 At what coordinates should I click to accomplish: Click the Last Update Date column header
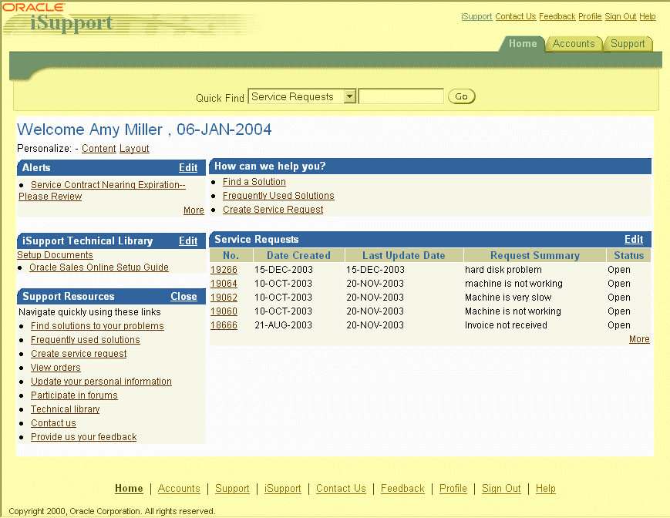(x=404, y=255)
